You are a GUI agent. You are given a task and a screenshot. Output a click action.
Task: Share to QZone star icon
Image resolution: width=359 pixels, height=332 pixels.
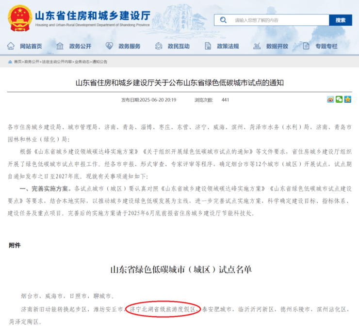pyautogui.click(x=347, y=99)
